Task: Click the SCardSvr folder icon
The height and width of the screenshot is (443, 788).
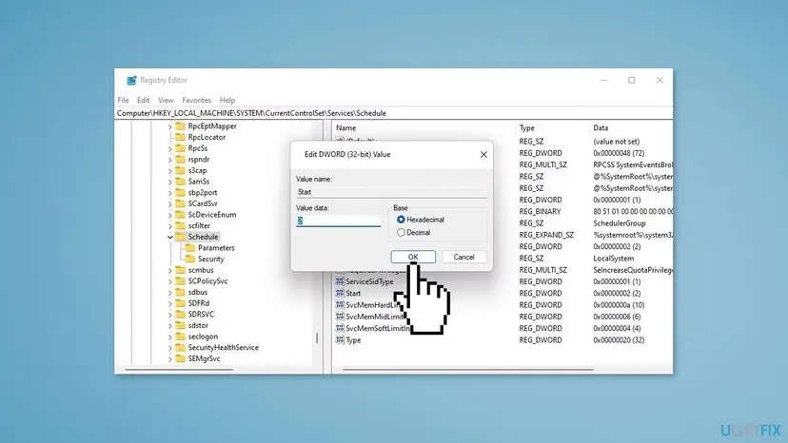Action: 180,203
